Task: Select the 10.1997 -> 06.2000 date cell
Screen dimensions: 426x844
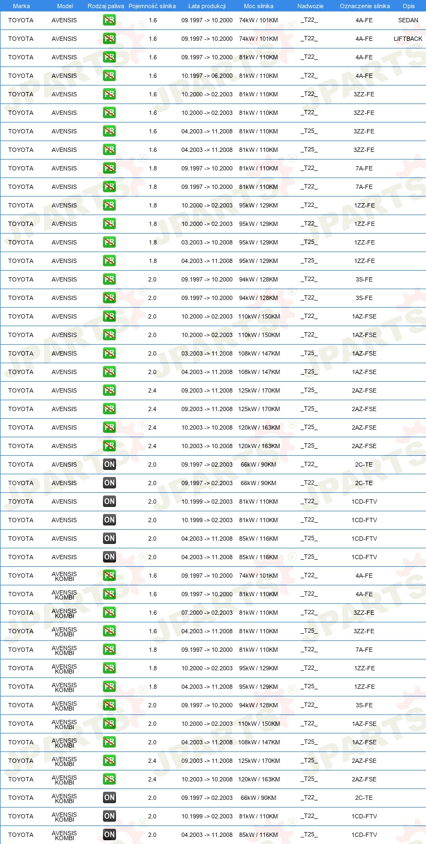Action: 207,76
